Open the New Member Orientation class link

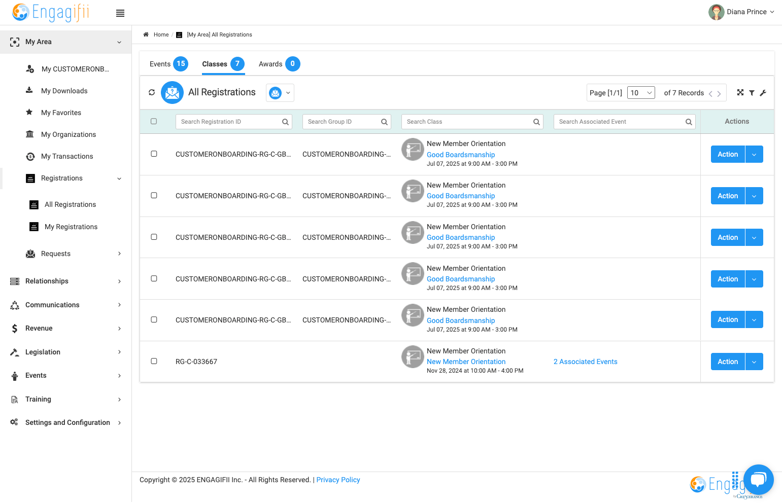point(466,362)
